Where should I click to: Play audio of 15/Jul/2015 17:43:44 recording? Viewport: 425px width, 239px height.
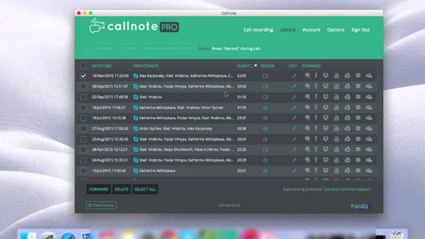click(265, 171)
